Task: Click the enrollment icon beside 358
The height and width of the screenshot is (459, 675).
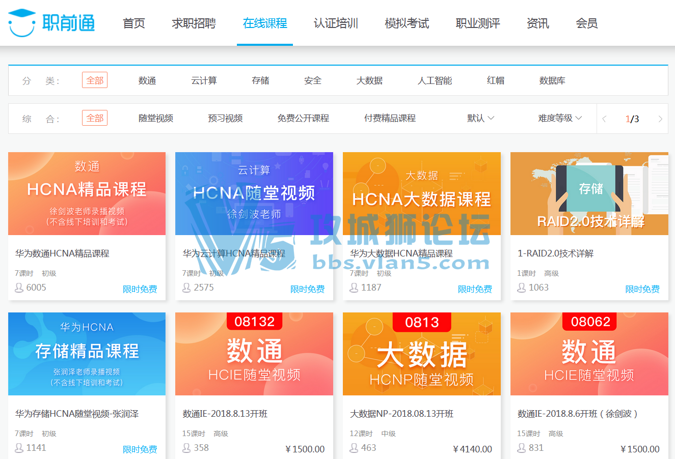Action: [x=187, y=448]
